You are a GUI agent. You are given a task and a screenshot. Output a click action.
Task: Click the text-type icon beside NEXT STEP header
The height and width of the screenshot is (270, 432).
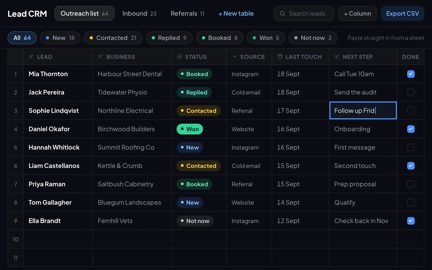337,57
